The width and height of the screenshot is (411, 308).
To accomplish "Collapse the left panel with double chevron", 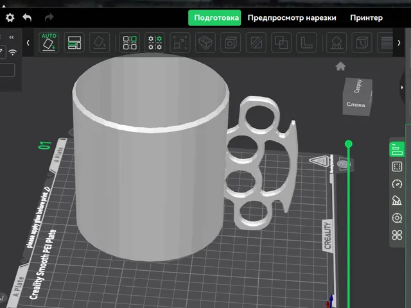I will pyautogui.click(x=12, y=37).
